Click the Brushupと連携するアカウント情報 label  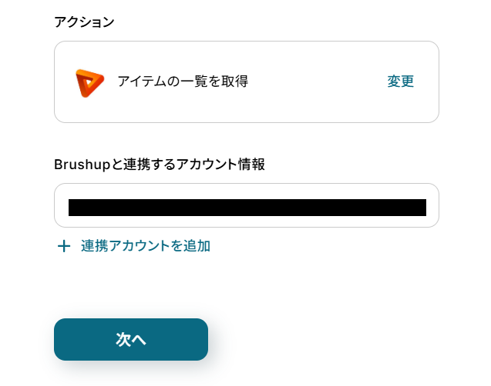160,164
